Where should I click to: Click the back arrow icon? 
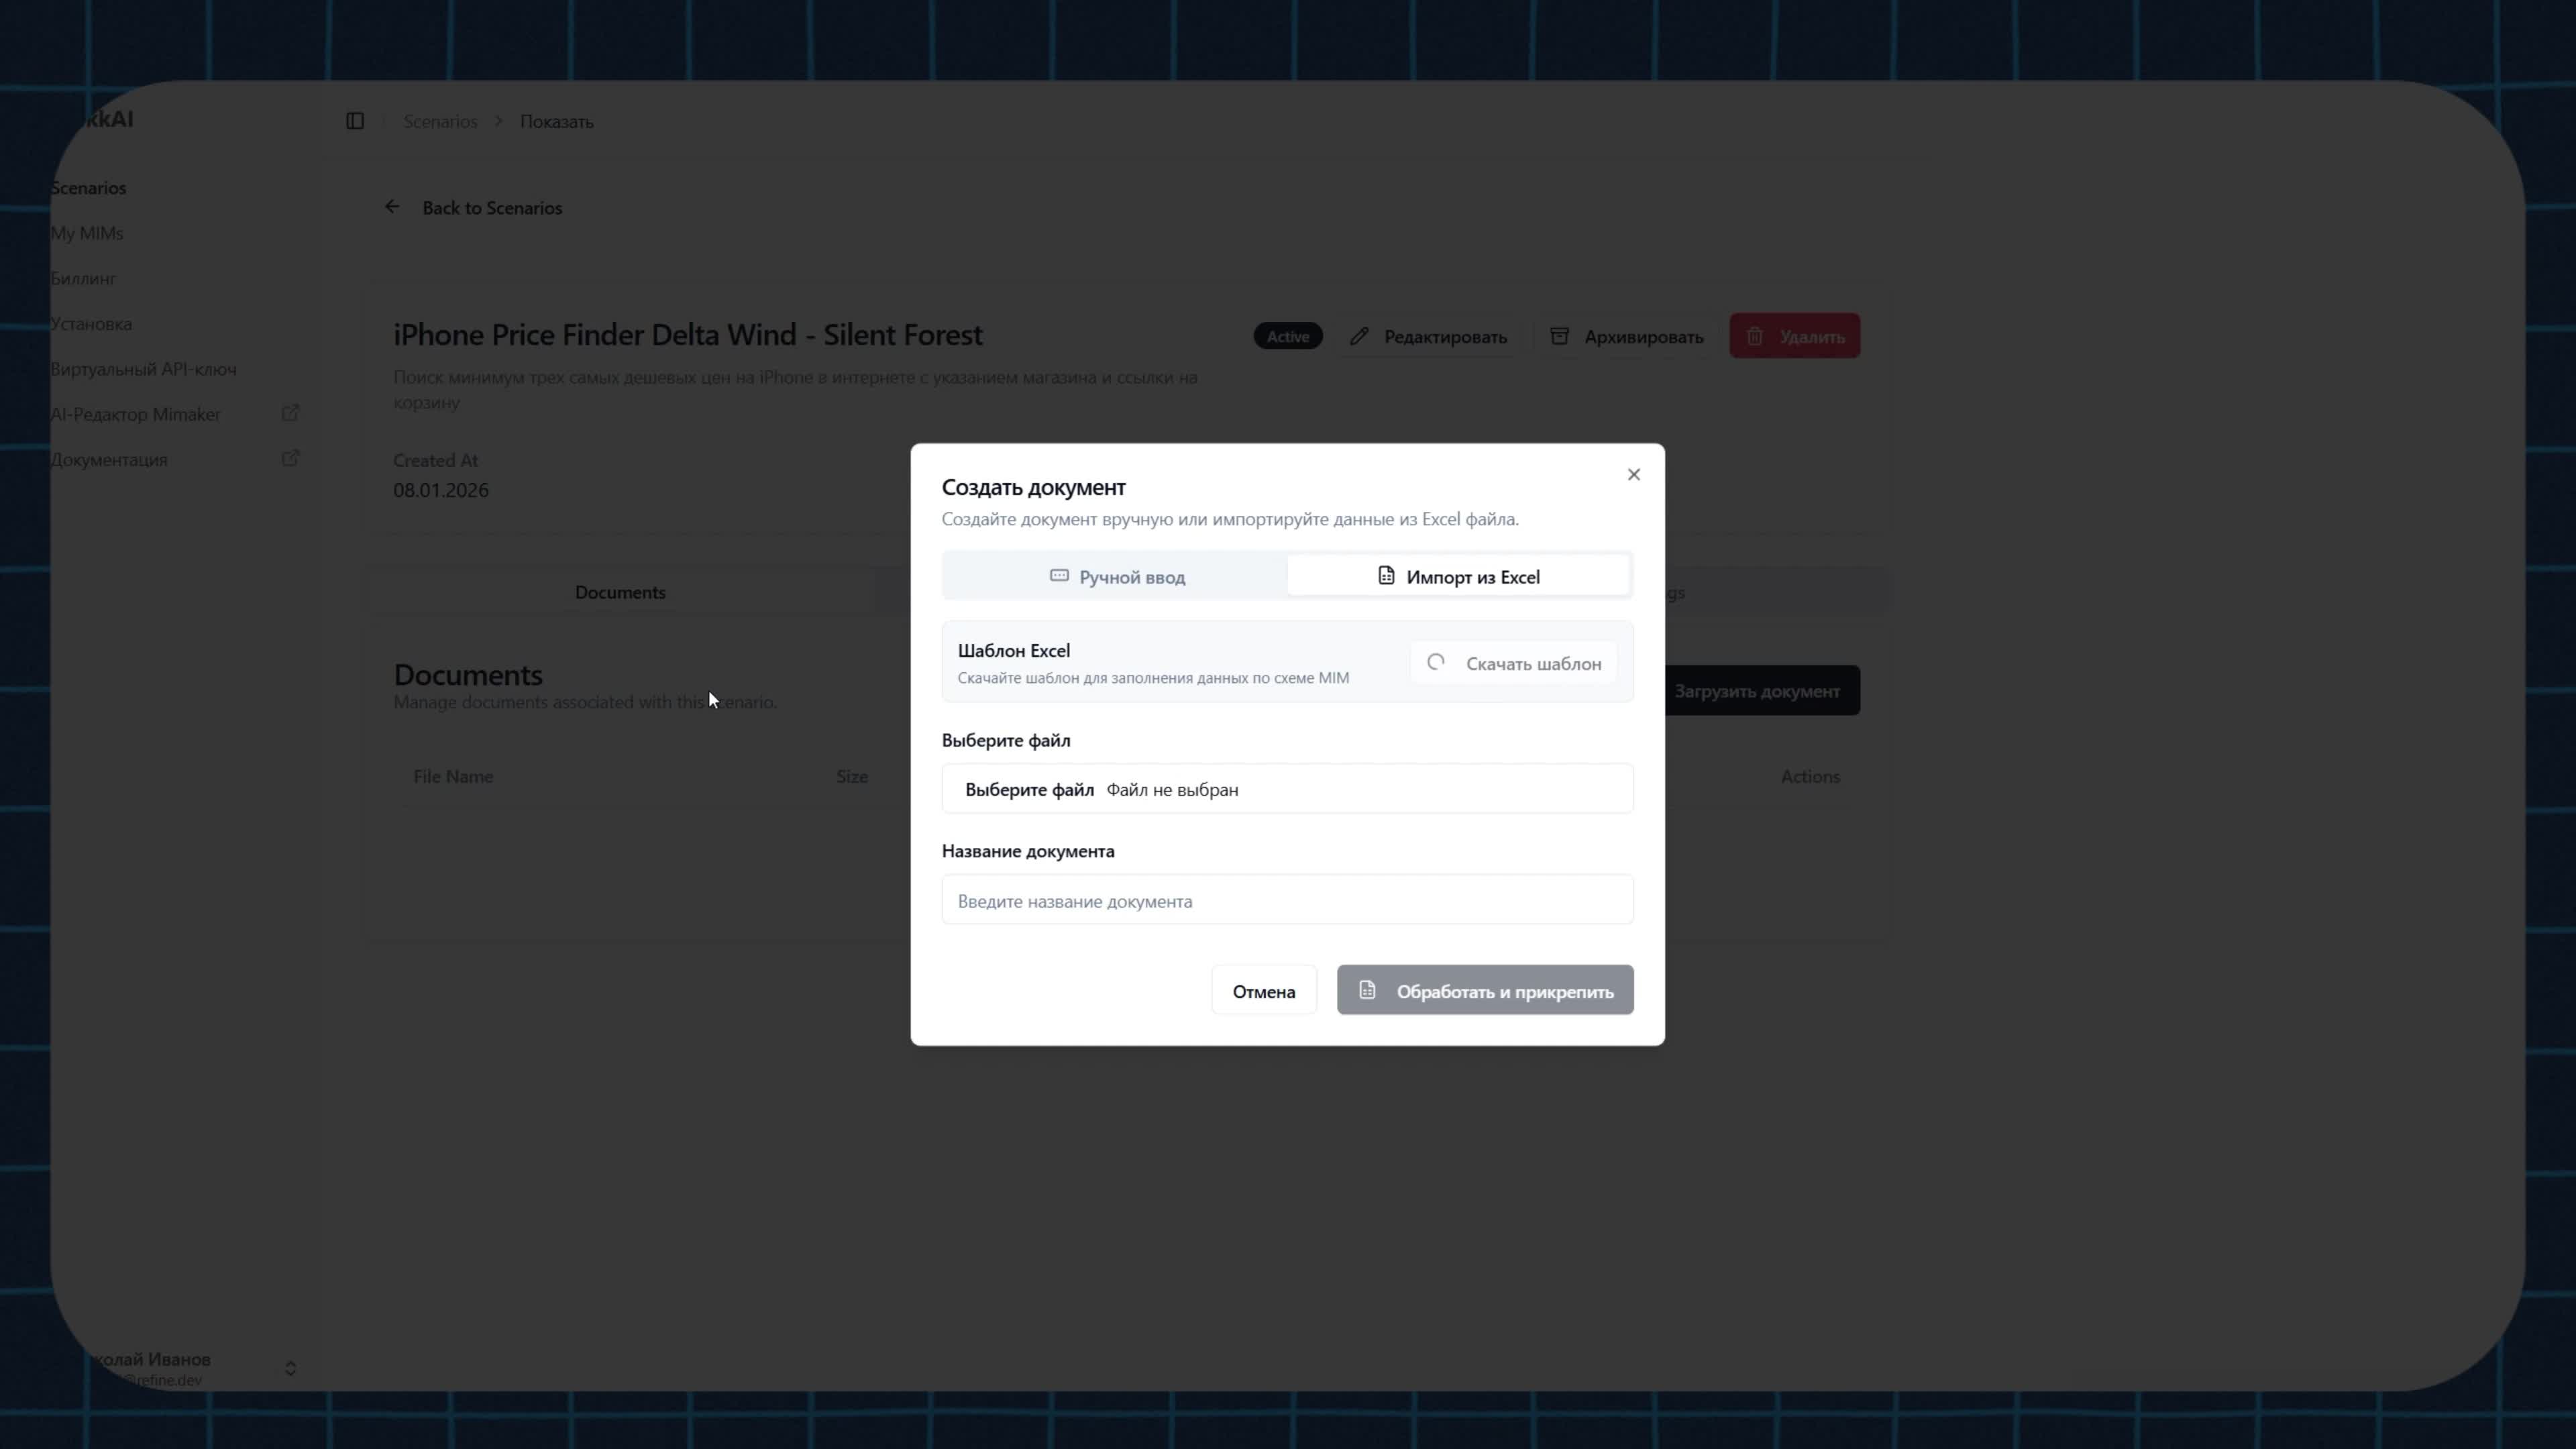pos(392,207)
